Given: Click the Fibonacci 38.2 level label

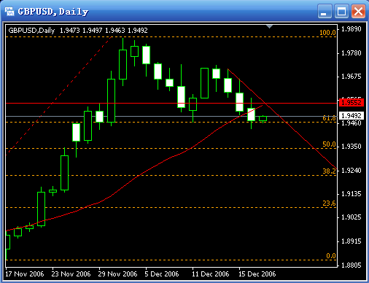Looking at the screenshot, I should coord(329,171).
